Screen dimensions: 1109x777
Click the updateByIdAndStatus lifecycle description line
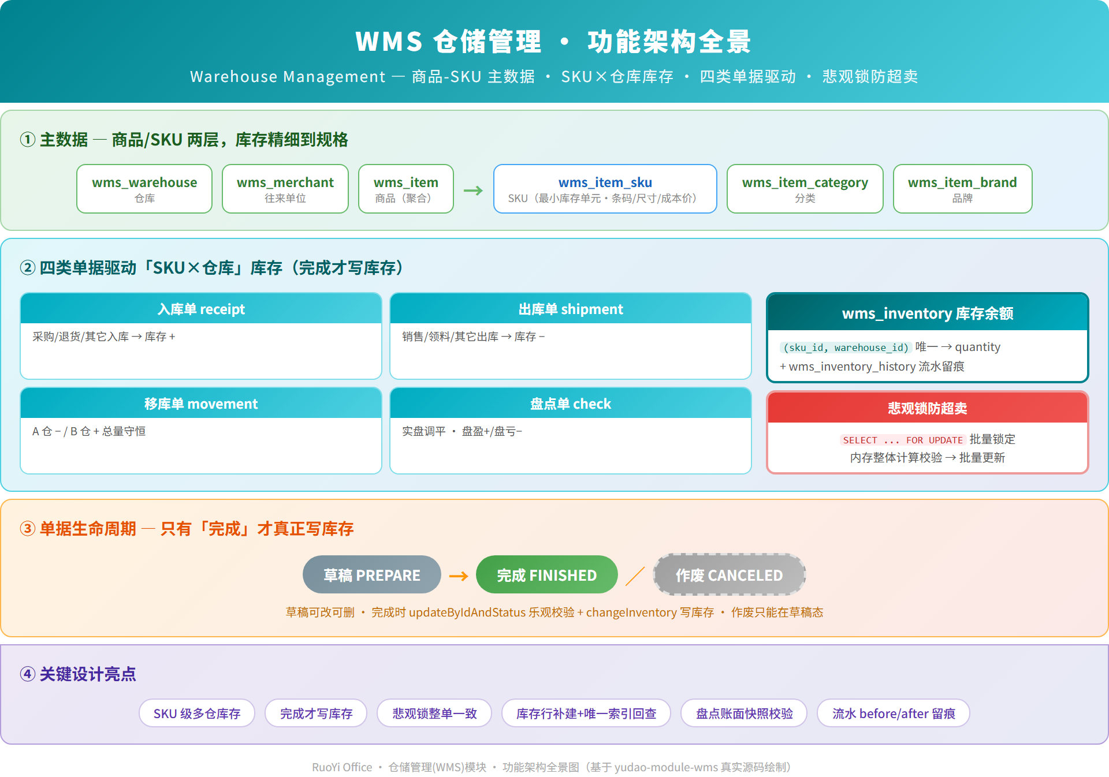(554, 612)
